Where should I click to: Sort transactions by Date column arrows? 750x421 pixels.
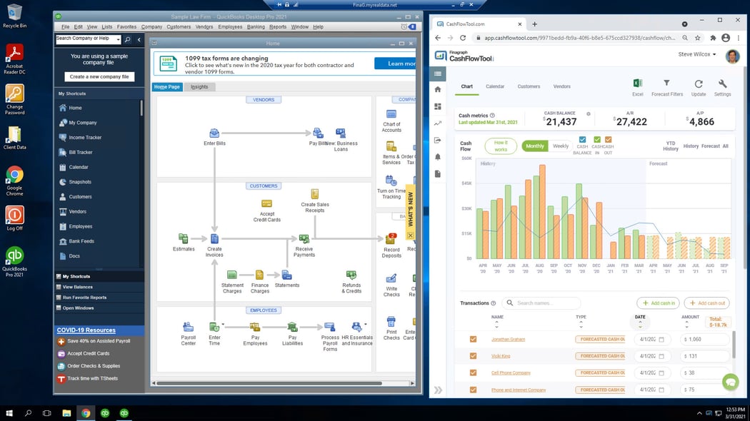pyautogui.click(x=640, y=325)
